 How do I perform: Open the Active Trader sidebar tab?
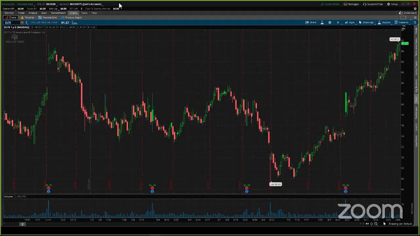[416, 67]
